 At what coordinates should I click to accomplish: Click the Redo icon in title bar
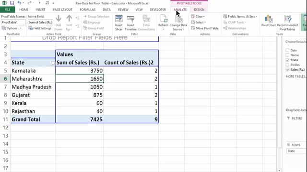click(29, 3)
